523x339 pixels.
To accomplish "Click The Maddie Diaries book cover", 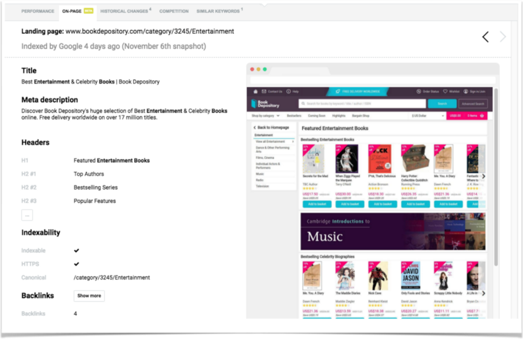I will (x=346, y=276).
